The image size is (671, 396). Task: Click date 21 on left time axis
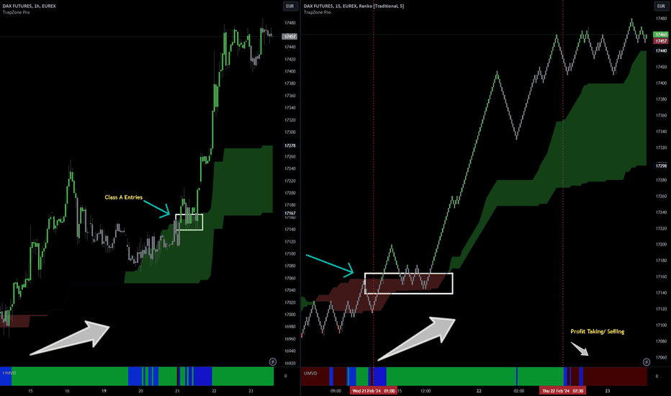pyautogui.click(x=178, y=391)
